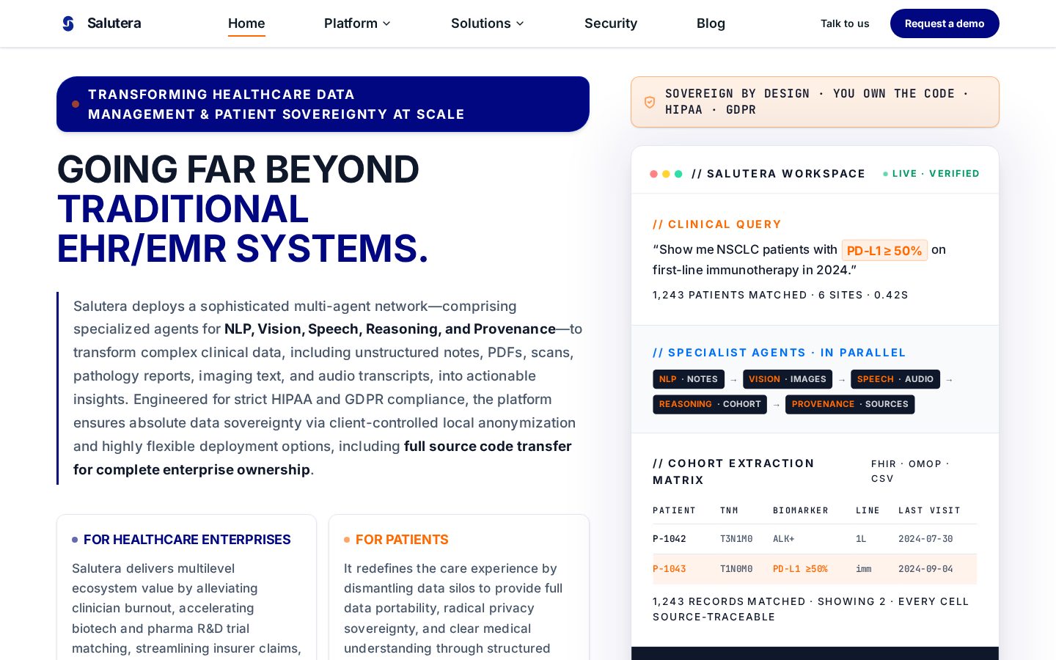Click the Transforming Healthcare Data banner
Image resolution: width=1056 pixels, height=660 pixels.
click(x=323, y=104)
